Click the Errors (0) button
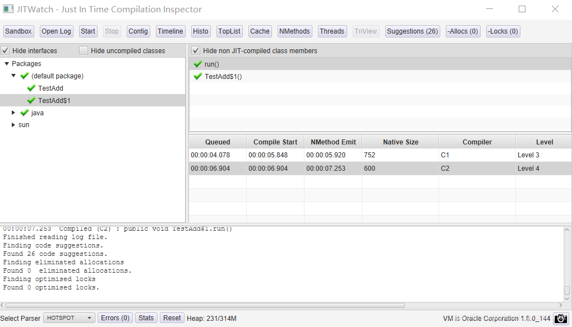 pyautogui.click(x=115, y=318)
